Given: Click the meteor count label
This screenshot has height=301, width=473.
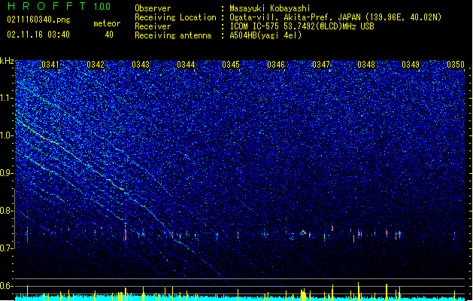Looking at the screenshot, I should coord(107,23).
